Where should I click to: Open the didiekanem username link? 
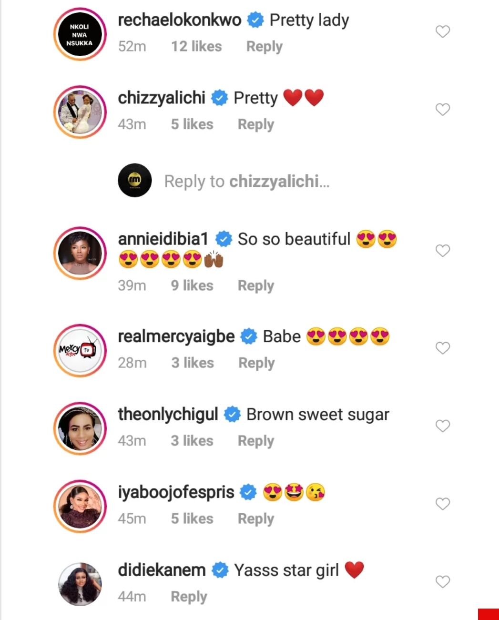tap(162, 570)
